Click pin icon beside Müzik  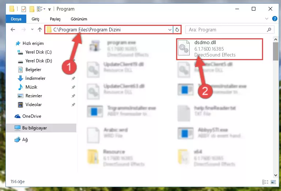73,87
